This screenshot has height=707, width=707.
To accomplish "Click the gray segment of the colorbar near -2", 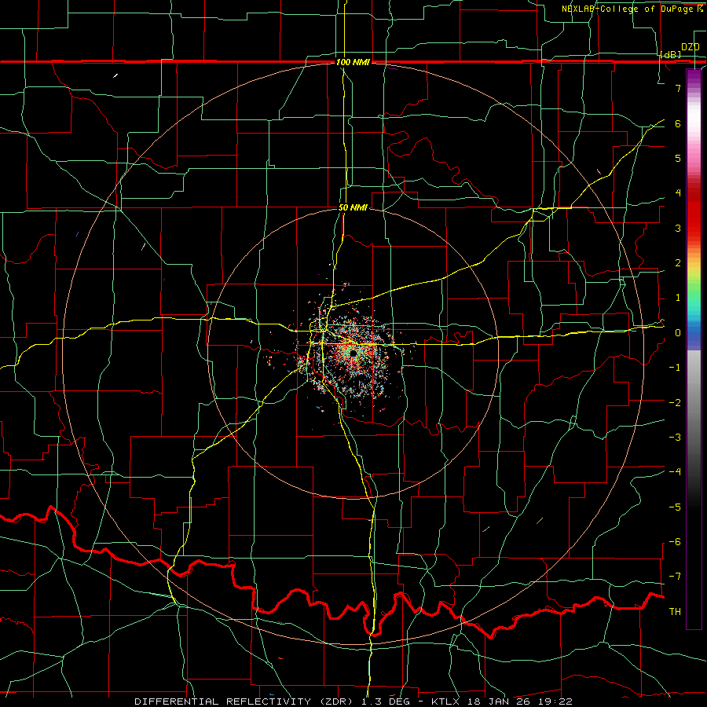I will (x=694, y=403).
